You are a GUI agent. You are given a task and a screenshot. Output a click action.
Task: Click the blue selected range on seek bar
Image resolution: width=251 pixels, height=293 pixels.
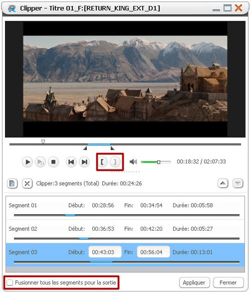point(99,144)
